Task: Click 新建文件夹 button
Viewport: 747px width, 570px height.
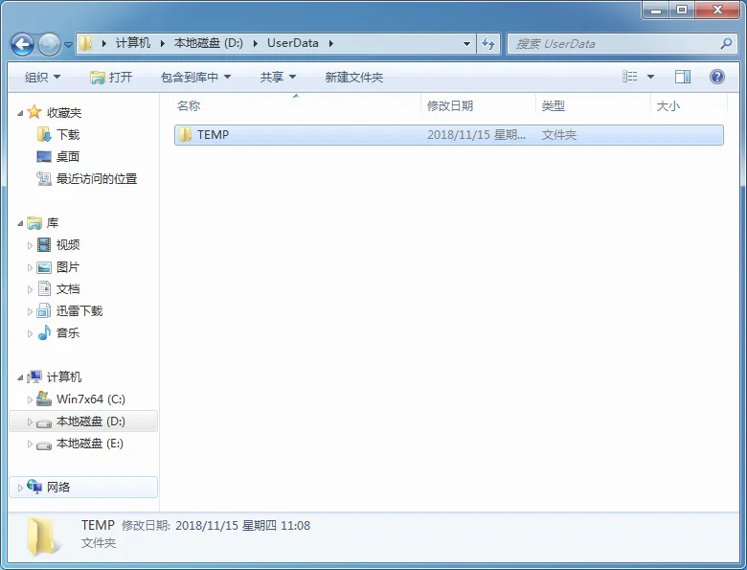Action: point(353,77)
